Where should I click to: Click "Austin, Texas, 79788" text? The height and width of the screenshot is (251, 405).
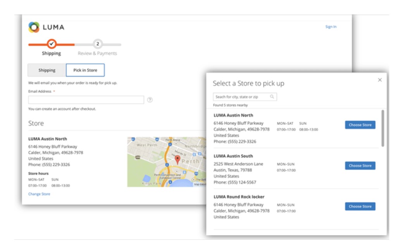(233, 170)
